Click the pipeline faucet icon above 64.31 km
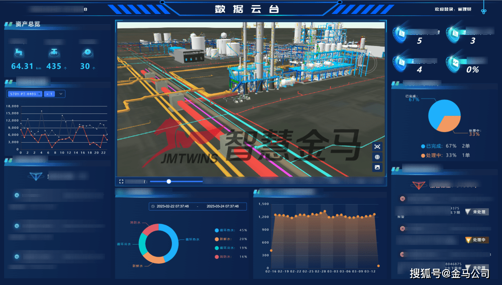The height and width of the screenshot is (285, 502). pyautogui.click(x=20, y=52)
